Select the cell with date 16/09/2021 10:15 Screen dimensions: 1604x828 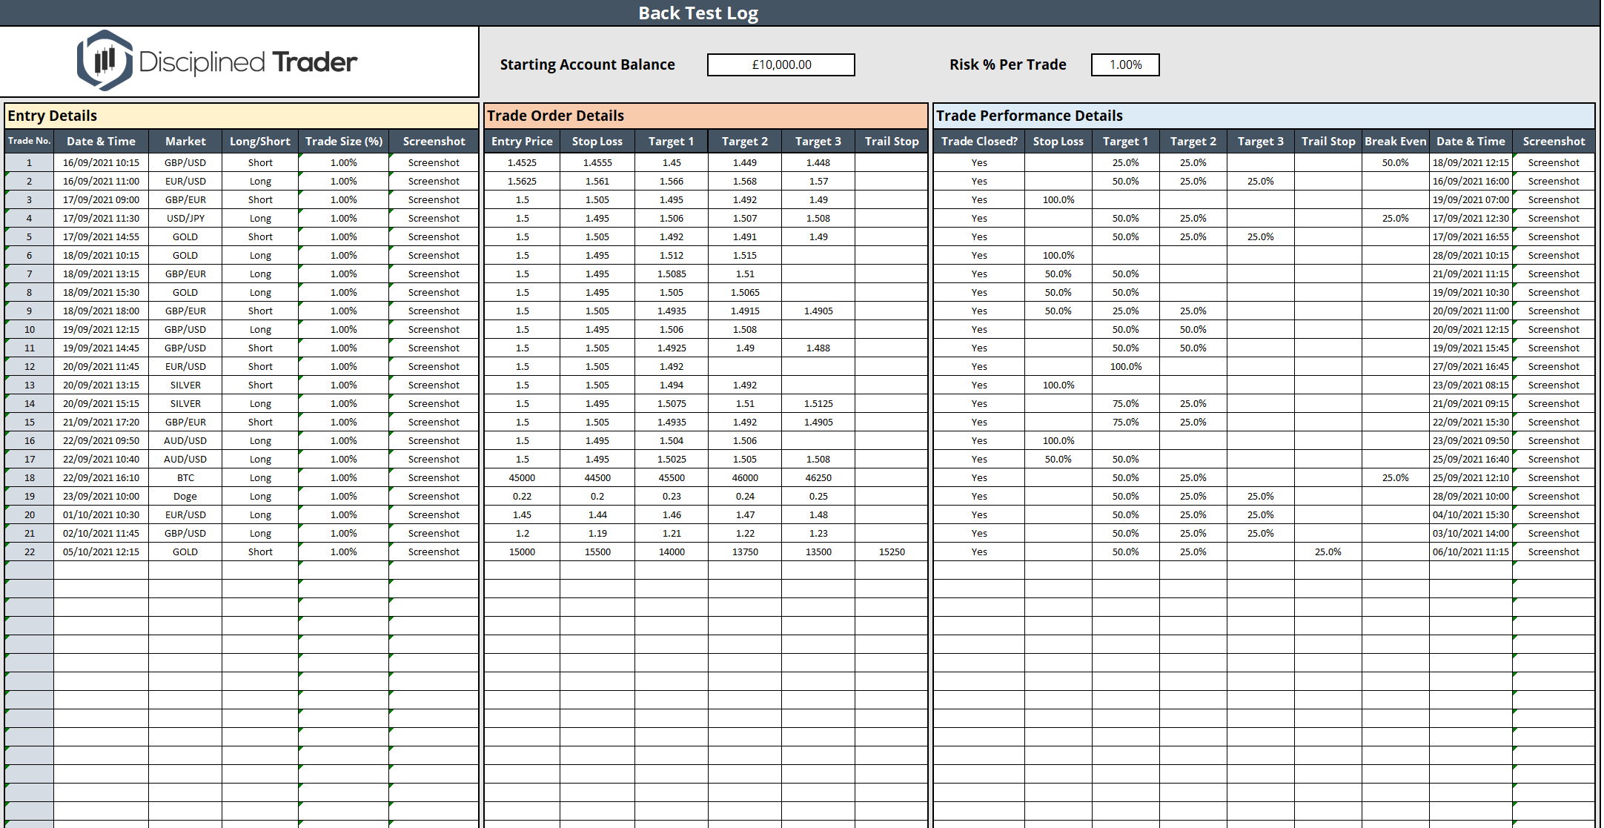tap(101, 162)
